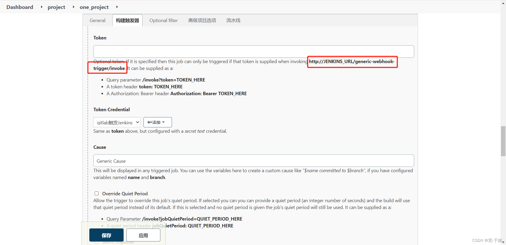Click '/invoke?token=TOKEN_HERE' text
The width and height of the screenshot is (506, 245).
pos(174,80)
